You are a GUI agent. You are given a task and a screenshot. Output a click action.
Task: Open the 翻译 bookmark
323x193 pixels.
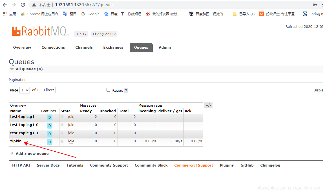tap(70, 14)
